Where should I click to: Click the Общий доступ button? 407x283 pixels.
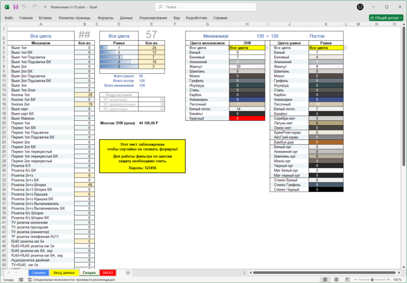coord(386,17)
